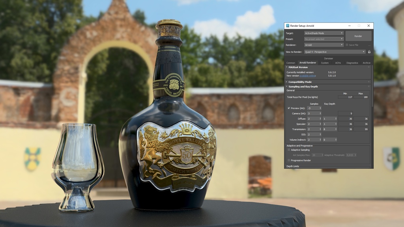Open the Renderer dropdown set to Arnold
Screen dimensions: 404x227
pyautogui.click(x=324, y=45)
